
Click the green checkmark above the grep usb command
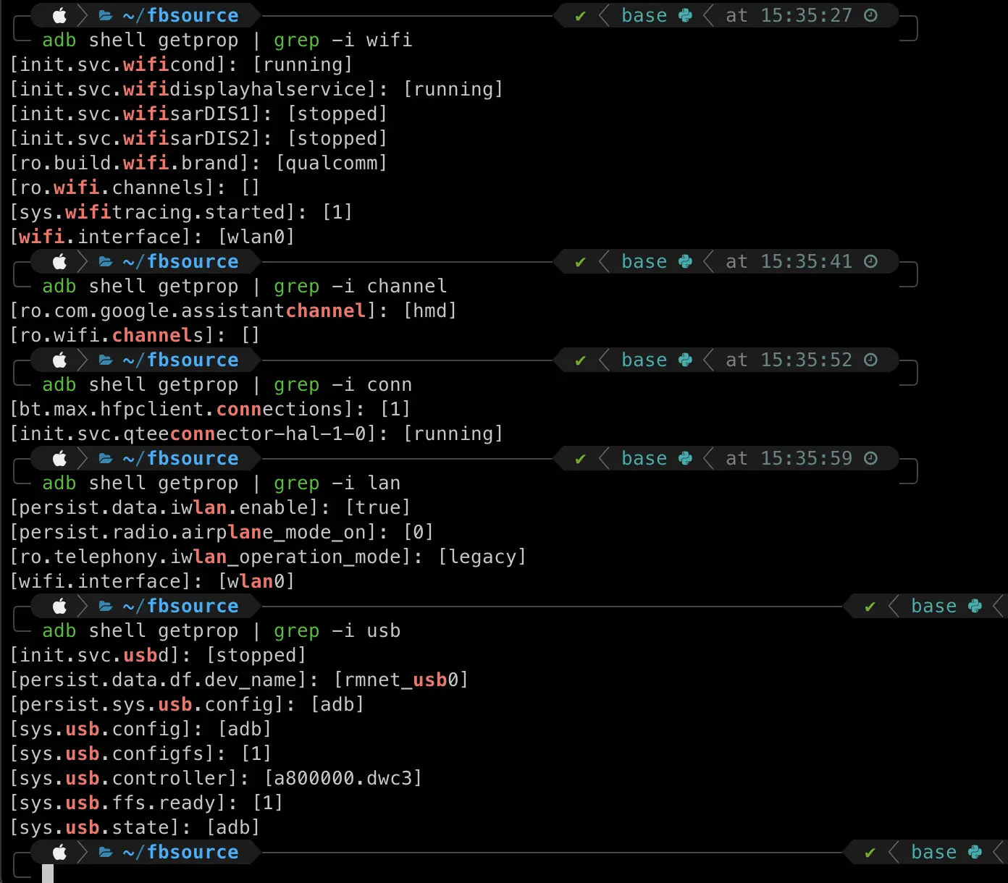point(870,607)
